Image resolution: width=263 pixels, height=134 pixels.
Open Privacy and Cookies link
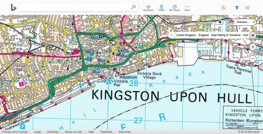[x=15, y=132]
